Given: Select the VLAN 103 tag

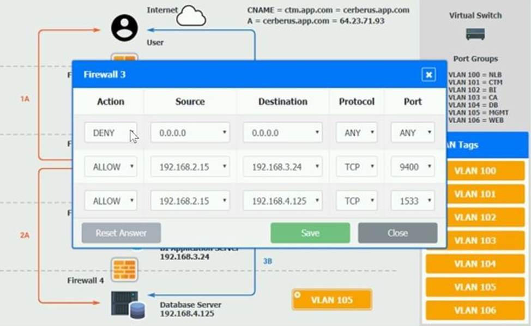Looking at the screenshot, I should pos(475,240).
